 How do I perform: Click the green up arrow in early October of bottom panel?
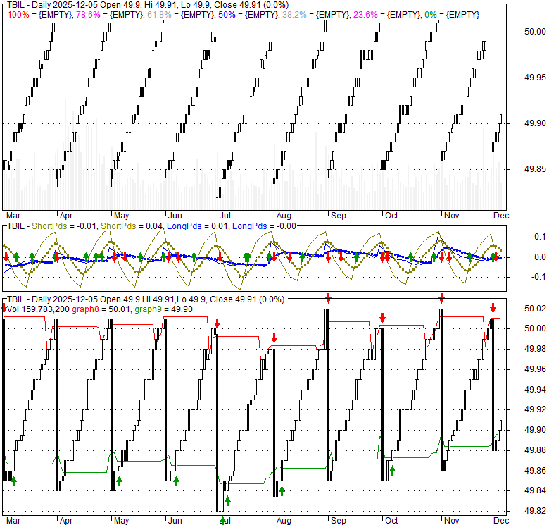tap(392, 470)
